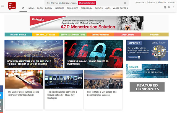Click the Subscribe link
This screenshot has width=177, height=113.
[140, 2]
